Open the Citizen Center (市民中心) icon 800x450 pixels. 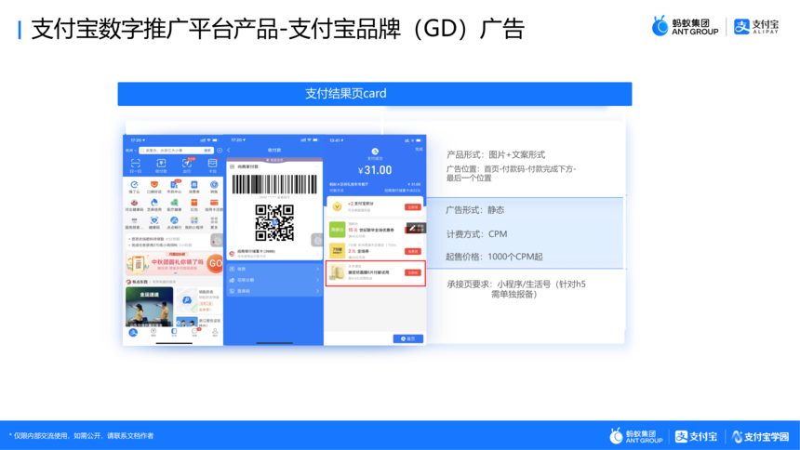[174, 184]
